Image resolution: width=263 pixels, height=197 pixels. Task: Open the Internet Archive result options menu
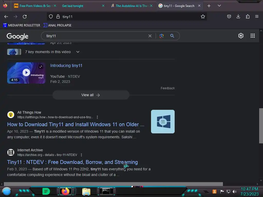click(81, 155)
